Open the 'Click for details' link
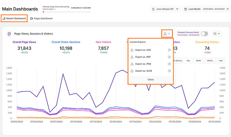 click(49, 9)
